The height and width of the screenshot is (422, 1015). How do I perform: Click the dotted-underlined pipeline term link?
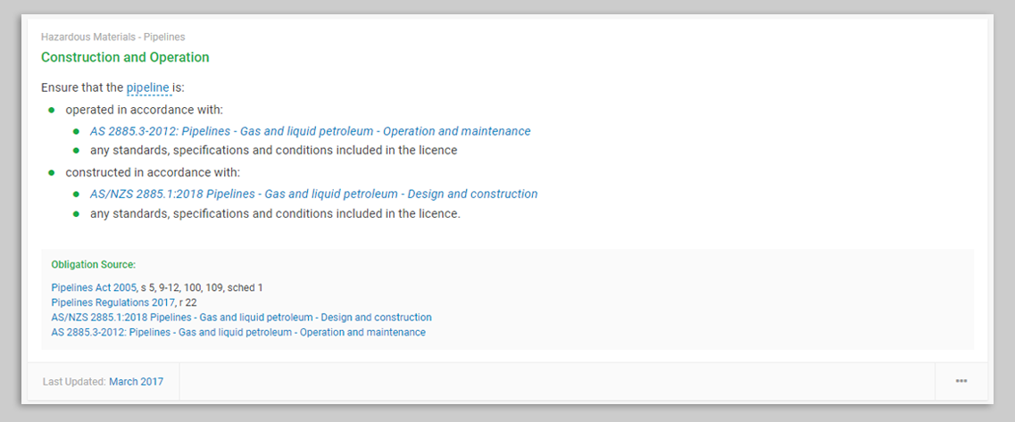tap(148, 87)
